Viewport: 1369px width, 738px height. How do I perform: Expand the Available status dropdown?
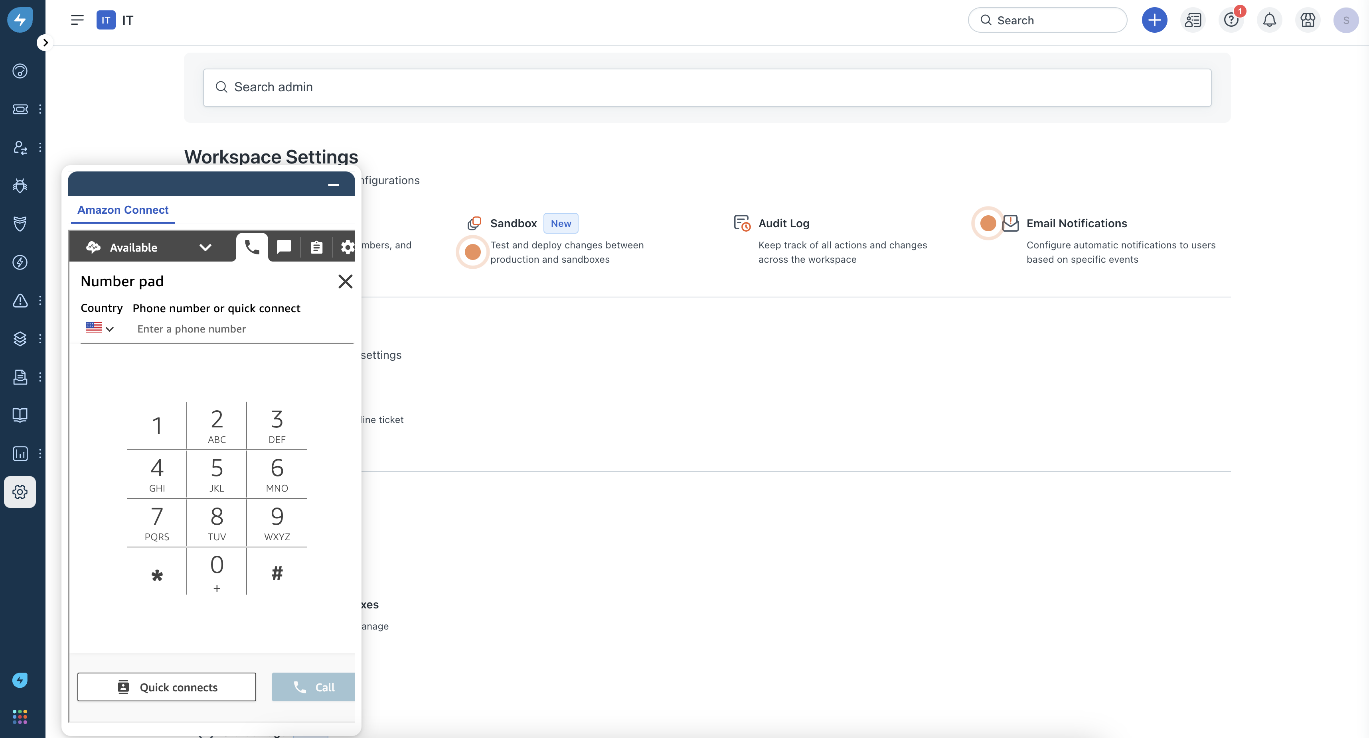coord(205,248)
